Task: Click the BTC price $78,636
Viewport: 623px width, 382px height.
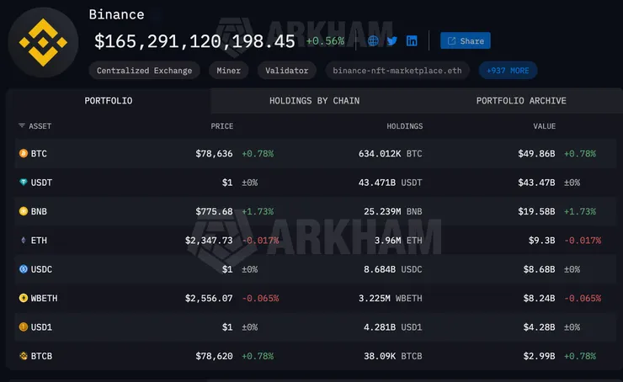Action: 214,154
